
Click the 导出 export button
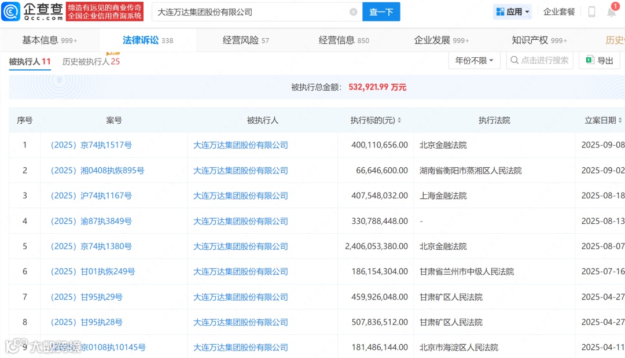[600, 61]
